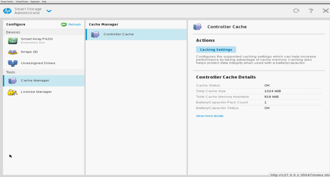The image size is (330, 177).
Task: Click Total Cache Memory Available value 816 MiB
Action: tap(271, 97)
